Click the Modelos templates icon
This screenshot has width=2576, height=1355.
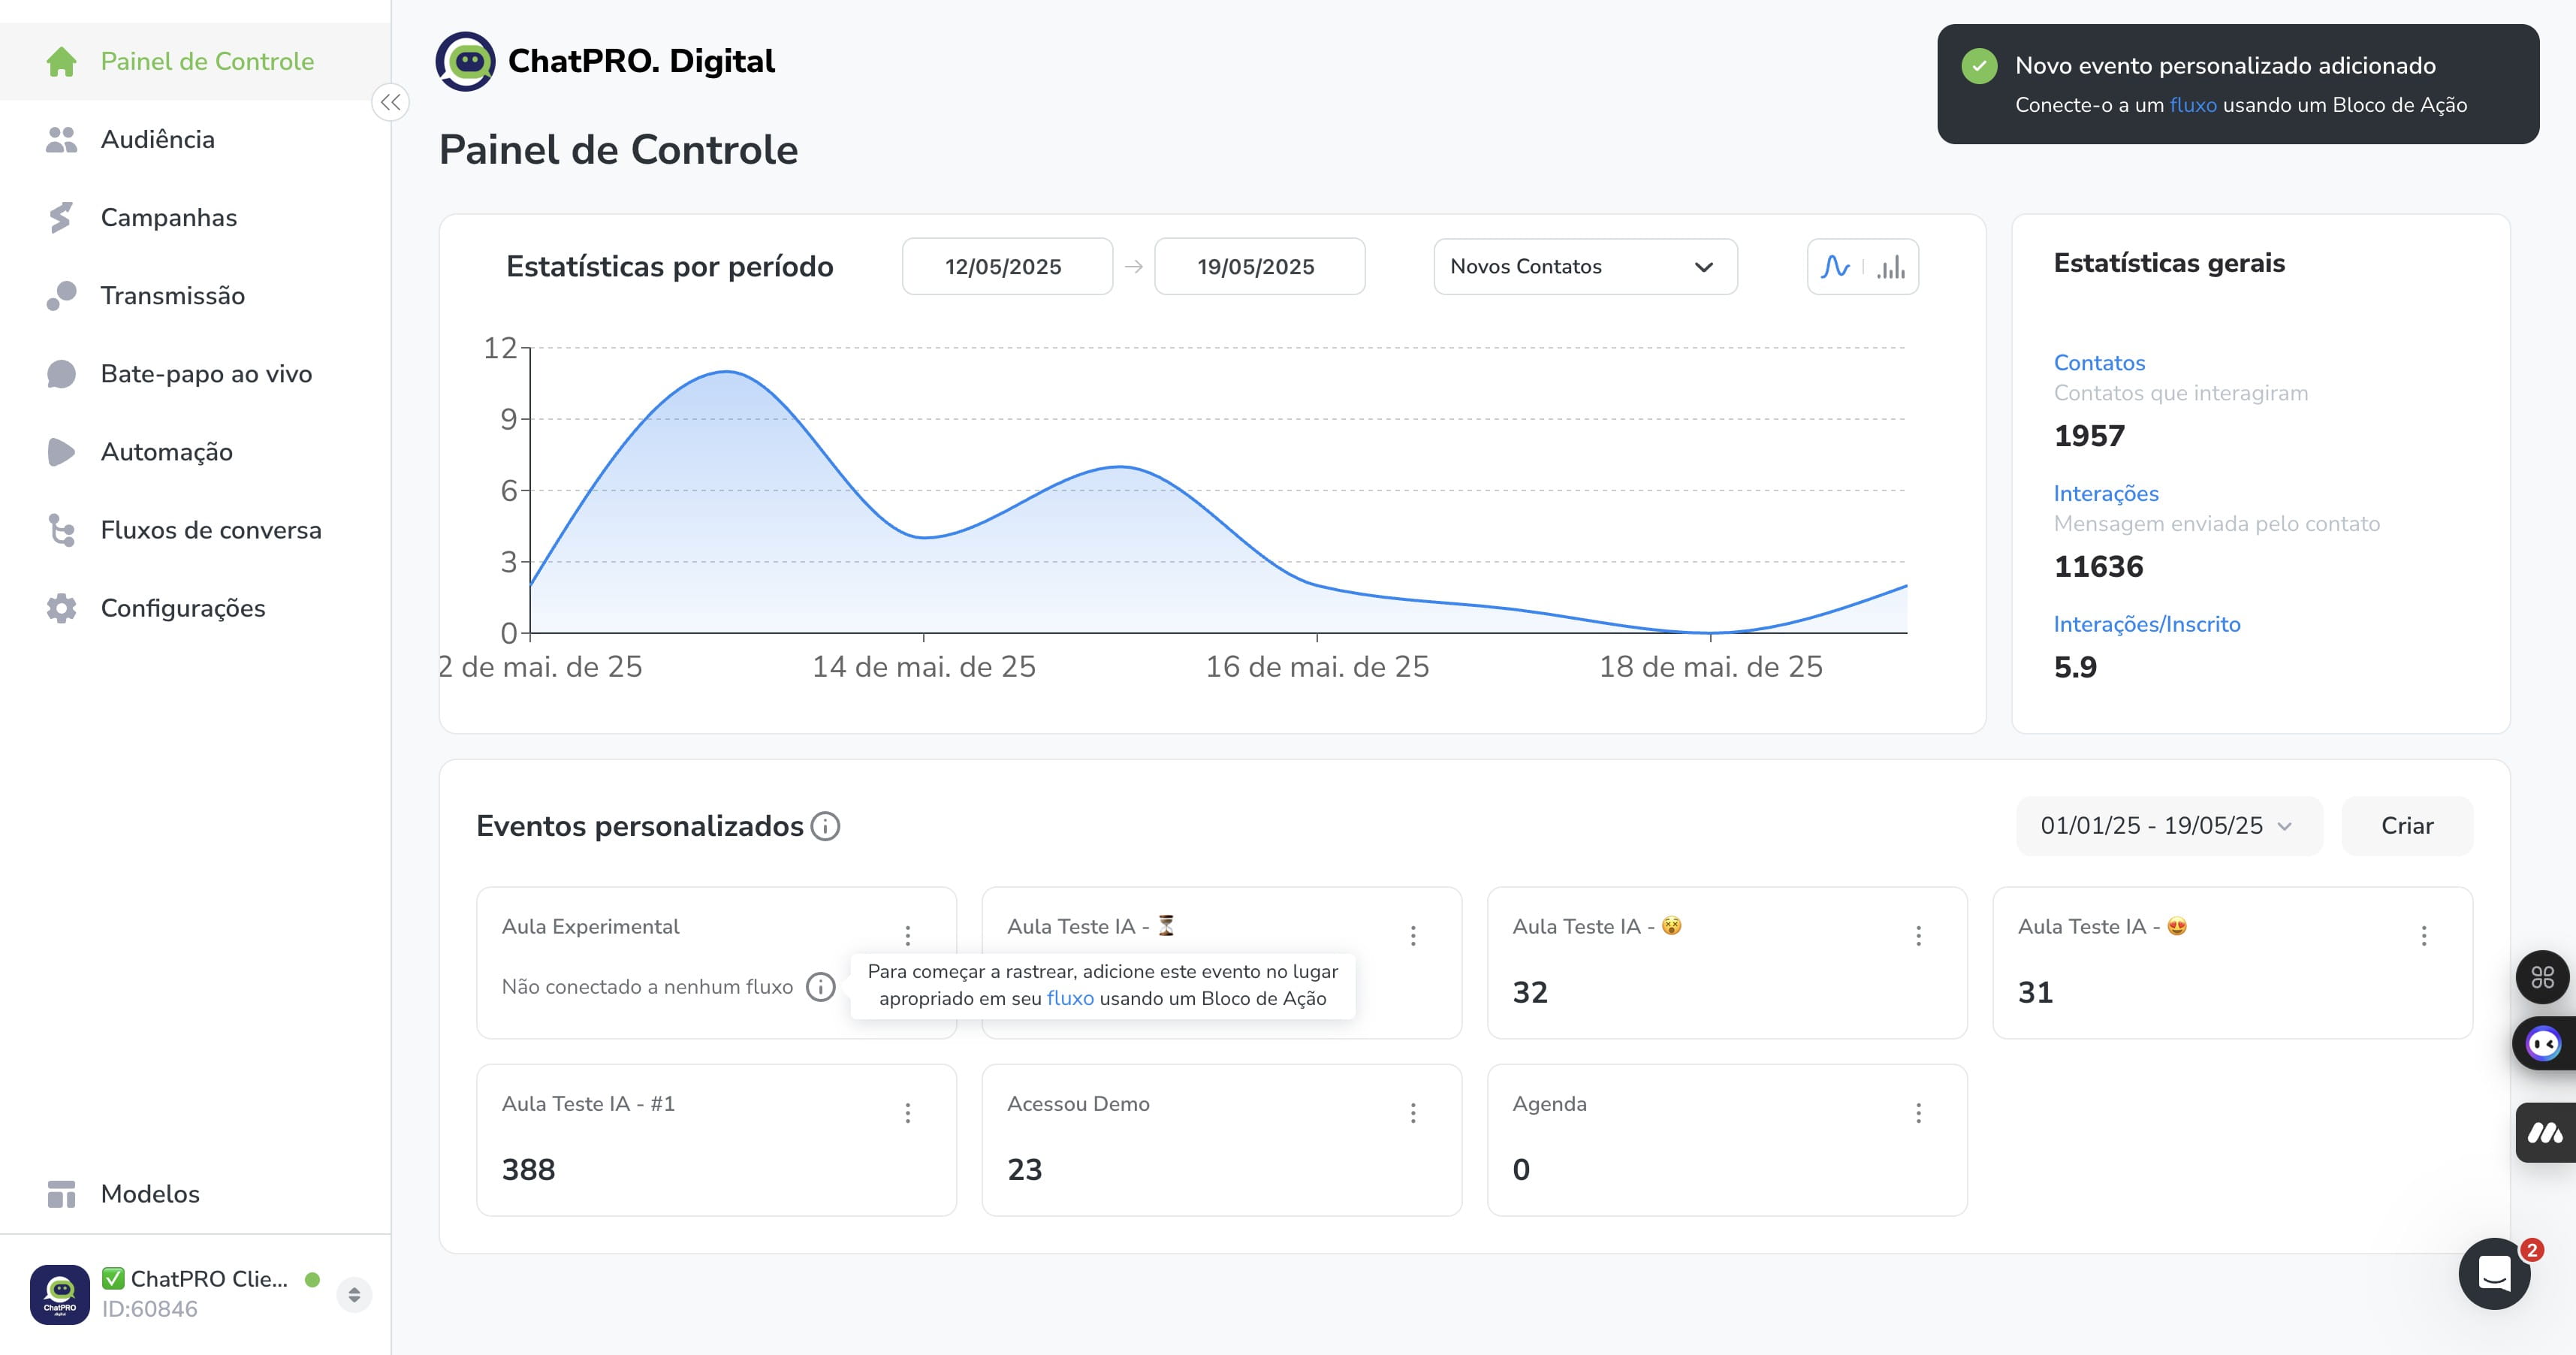[x=61, y=1194]
